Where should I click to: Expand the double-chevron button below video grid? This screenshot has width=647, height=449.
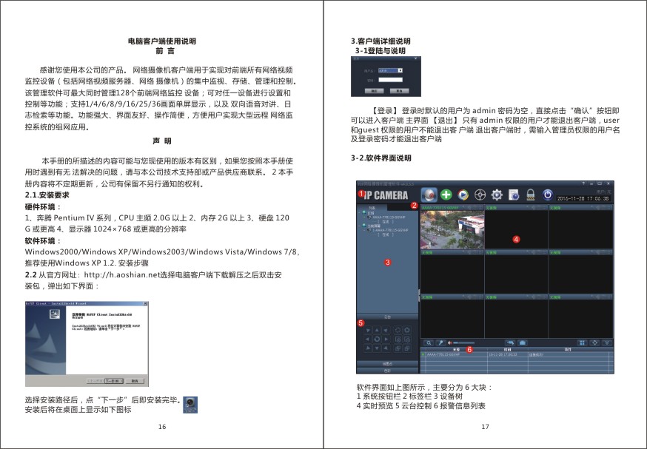click(607, 342)
